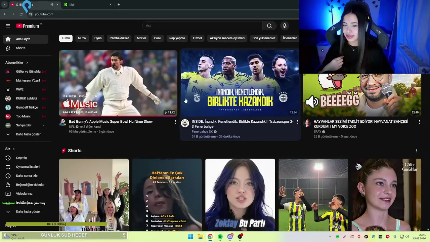430x242 pixels.
Task: Expand the Siz section chevron
Action: point(14,149)
